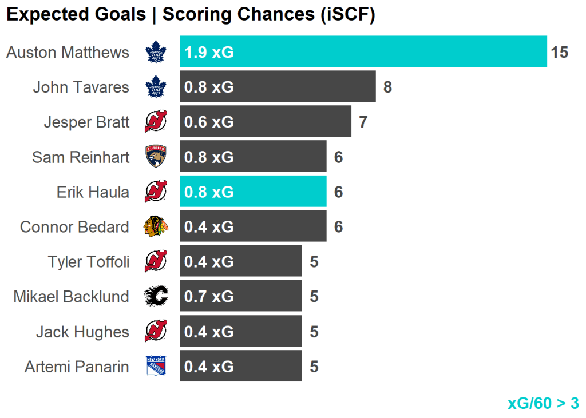Select the Rangers logo next to Artemi Panarin
The image size is (586, 418).
(x=155, y=366)
